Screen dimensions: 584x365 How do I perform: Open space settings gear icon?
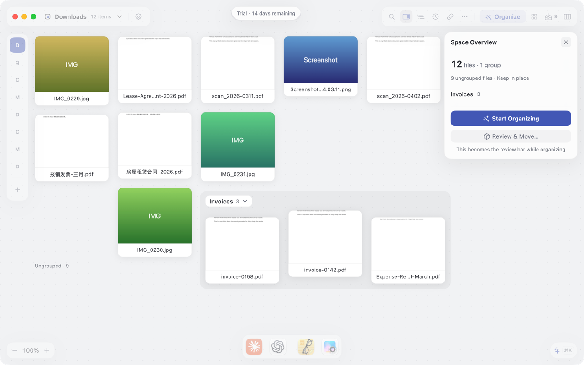click(138, 17)
